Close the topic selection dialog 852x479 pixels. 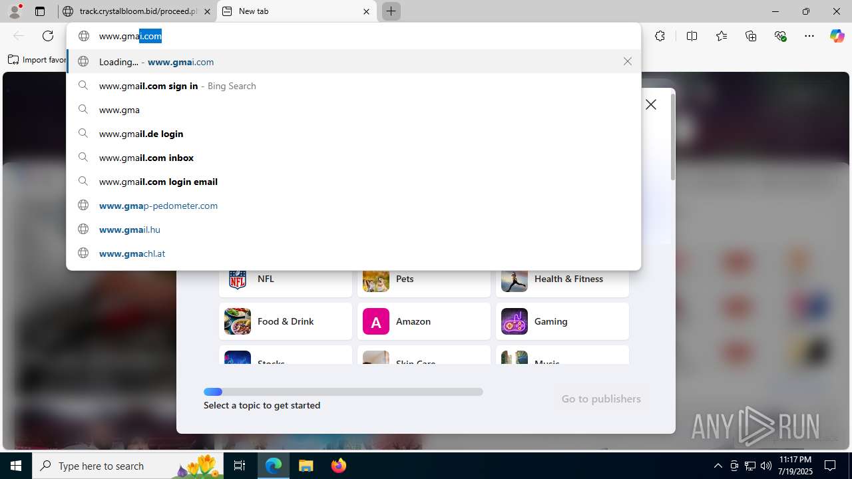click(x=651, y=104)
